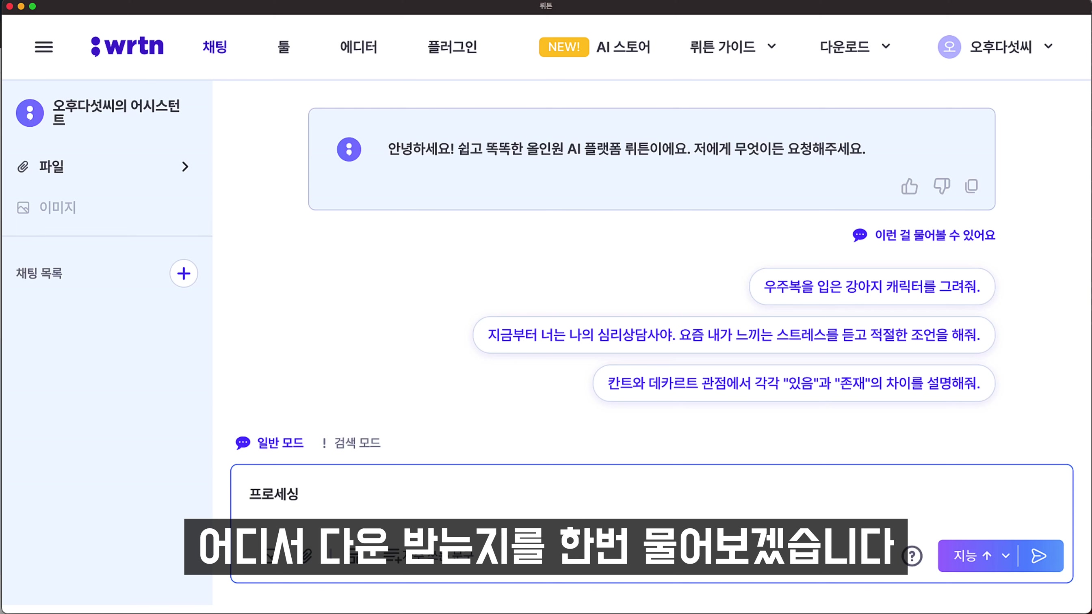Click the greeting message bot avatar
The height and width of the screenshot is (614, 1092).
[x=349, y=149]
